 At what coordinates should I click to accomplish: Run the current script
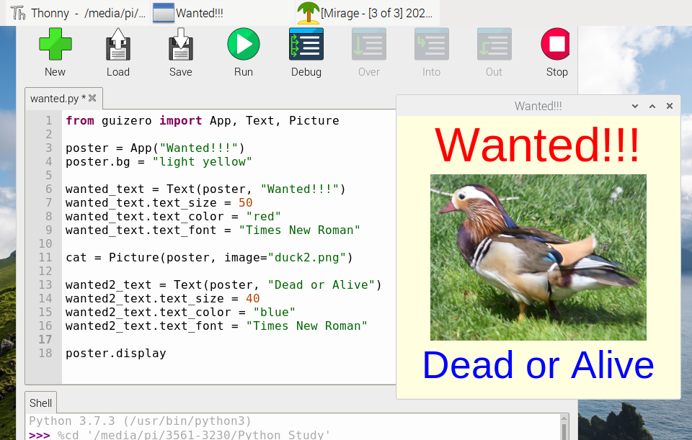point(243,44)
